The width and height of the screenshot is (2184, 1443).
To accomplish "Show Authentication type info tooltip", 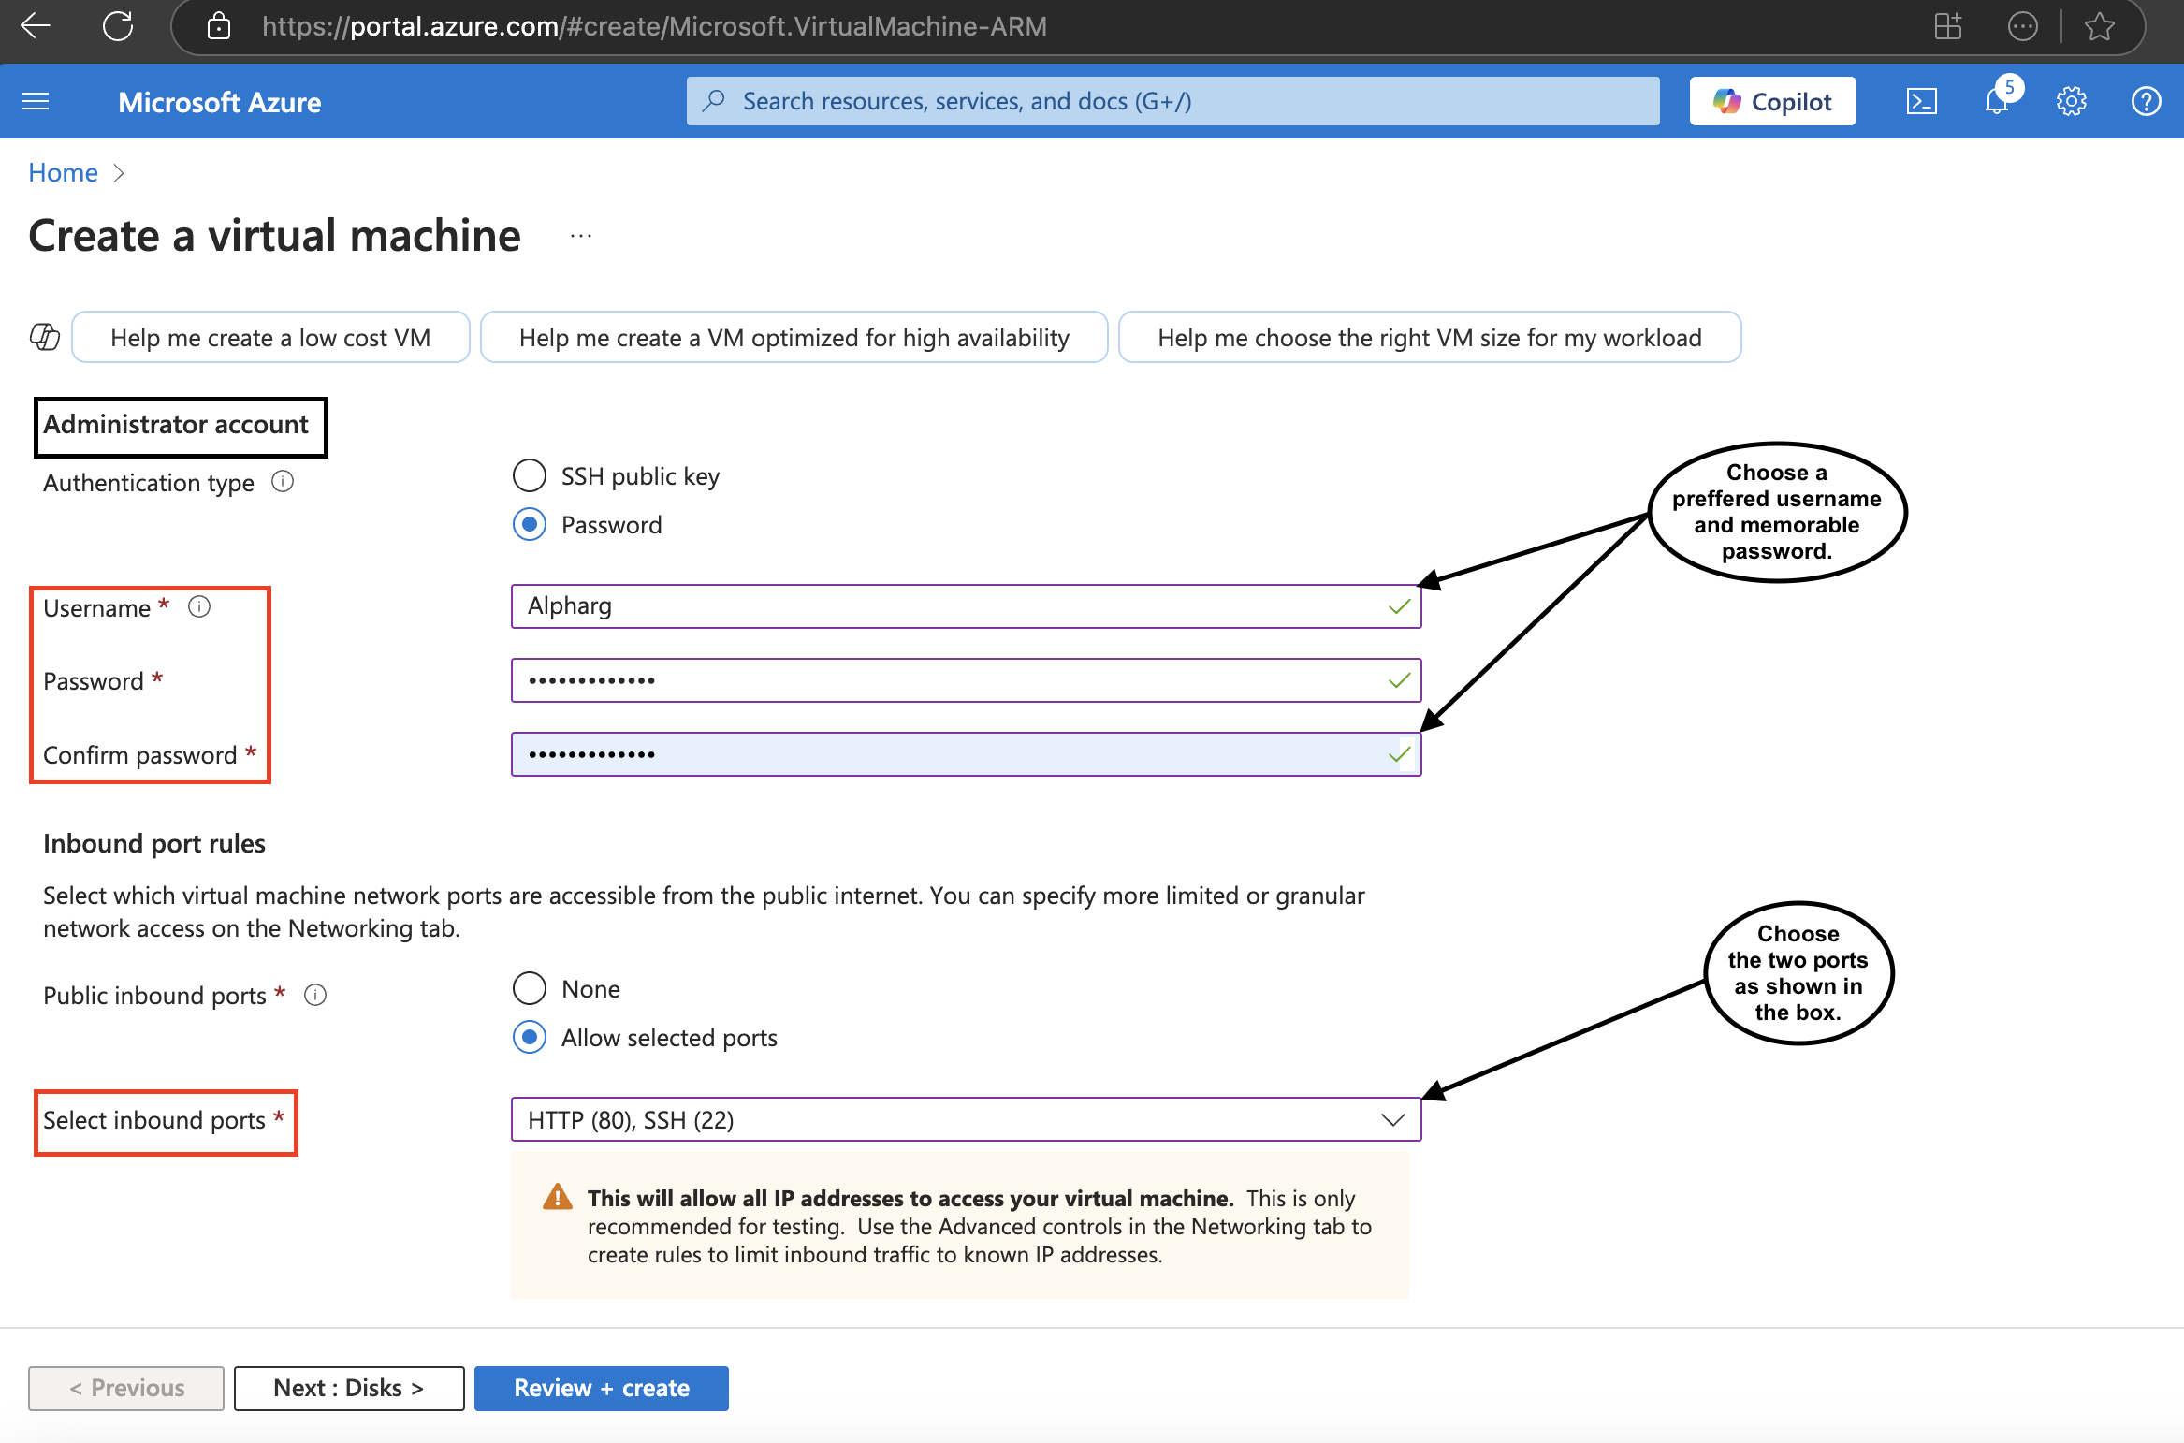I will coord(283,481).
